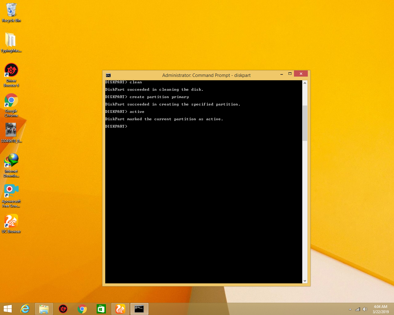Open the volume speaker tray icon

(x=365, y=309)
